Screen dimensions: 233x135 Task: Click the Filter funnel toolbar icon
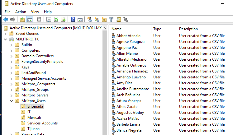111,20
